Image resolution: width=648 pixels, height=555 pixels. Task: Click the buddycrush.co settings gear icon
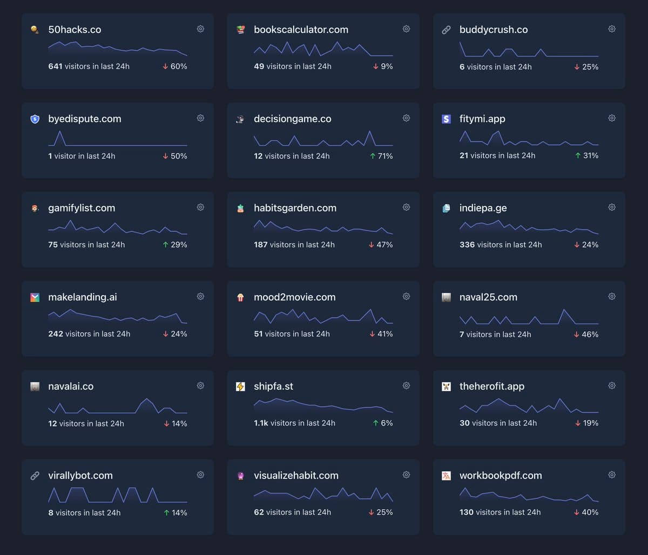612,29
